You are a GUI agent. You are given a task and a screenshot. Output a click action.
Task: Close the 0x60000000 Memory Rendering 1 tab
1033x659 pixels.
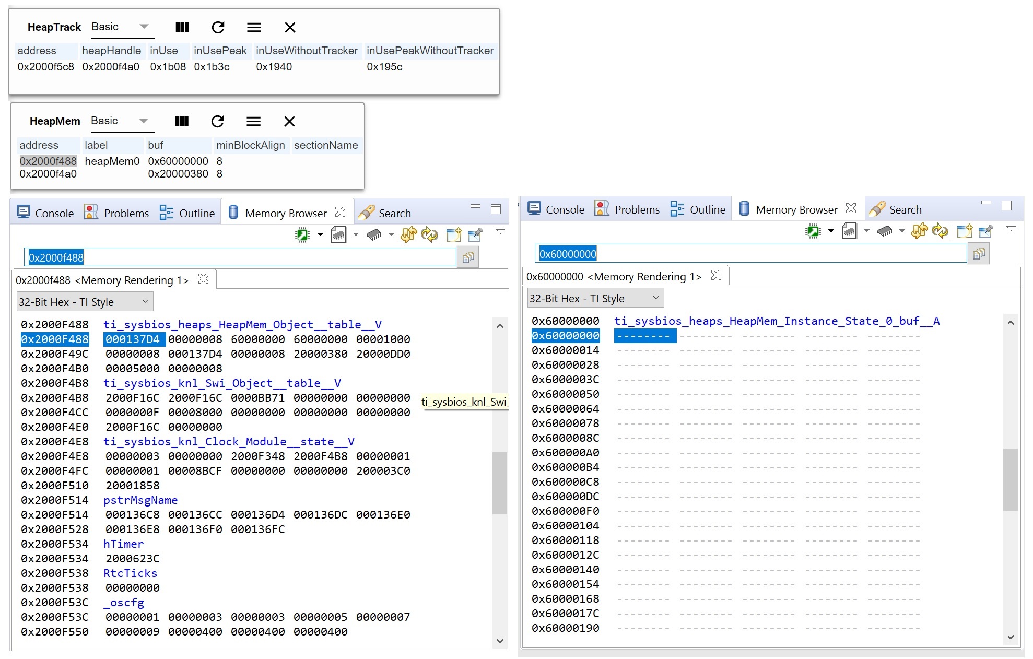[x=717, y=275]
